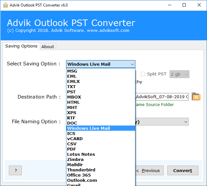Select the Saving Options tab
Image resolution: width=207 pixels, height=186 pixels.
tap(21, 46)
